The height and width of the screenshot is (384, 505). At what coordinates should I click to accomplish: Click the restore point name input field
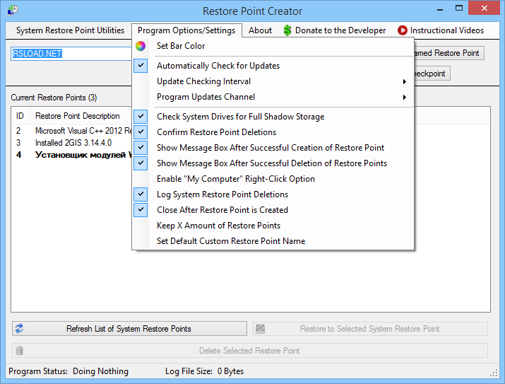[71, 54]
